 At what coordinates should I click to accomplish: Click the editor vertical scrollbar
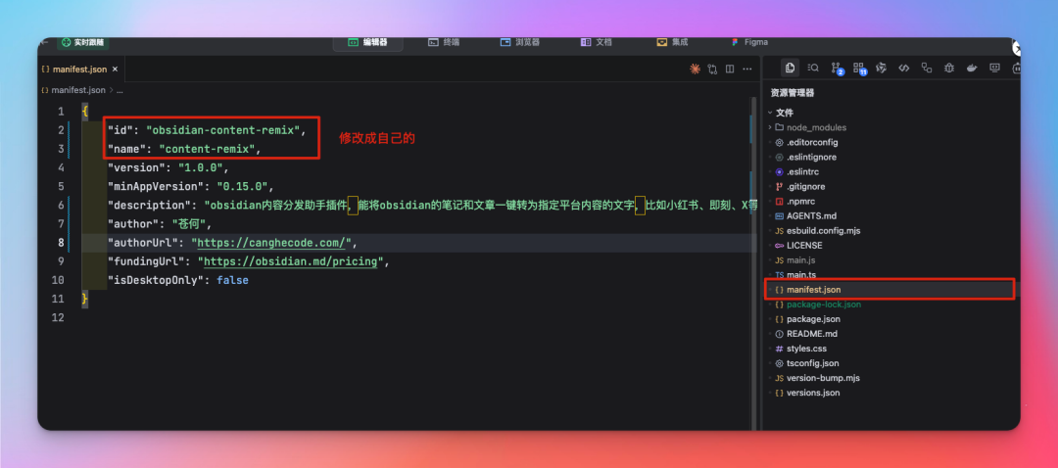click(753, 263)
